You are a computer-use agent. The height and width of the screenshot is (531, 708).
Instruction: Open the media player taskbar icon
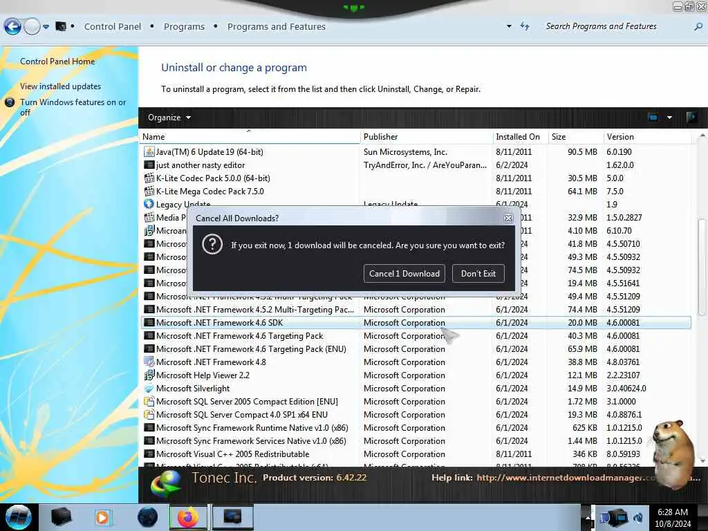[102, 517]
